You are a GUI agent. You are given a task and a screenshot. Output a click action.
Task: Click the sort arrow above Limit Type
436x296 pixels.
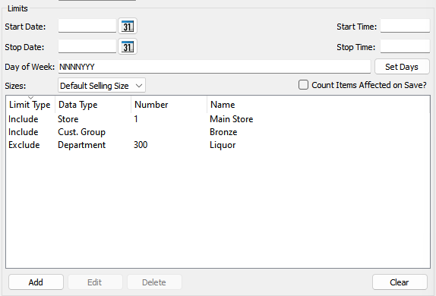(30, 98)
